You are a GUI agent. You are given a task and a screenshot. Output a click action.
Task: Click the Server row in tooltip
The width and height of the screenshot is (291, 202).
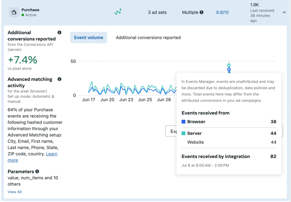point(229,133)
